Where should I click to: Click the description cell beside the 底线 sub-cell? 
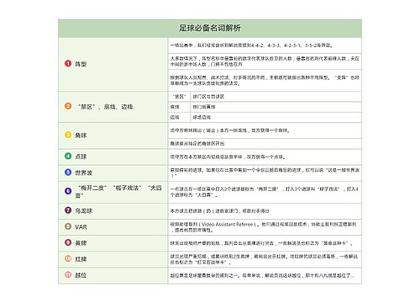coord(276,107)
